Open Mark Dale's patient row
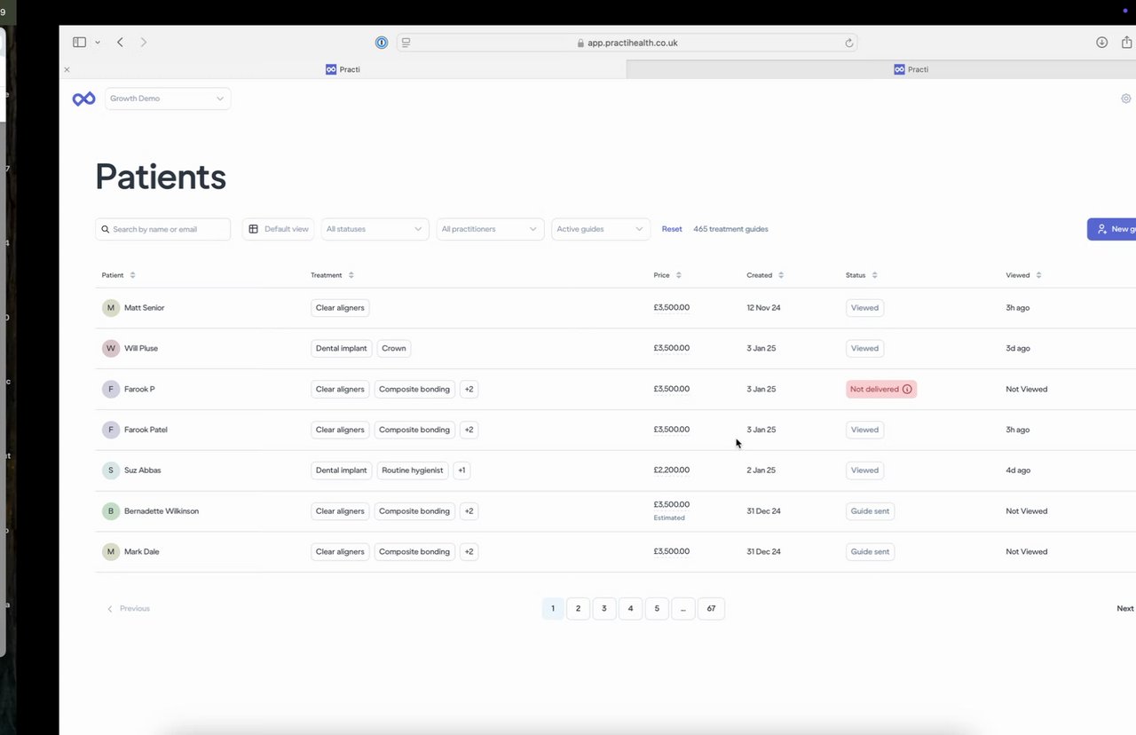The width and height of the screenshot is (1136, 735). 615,552
